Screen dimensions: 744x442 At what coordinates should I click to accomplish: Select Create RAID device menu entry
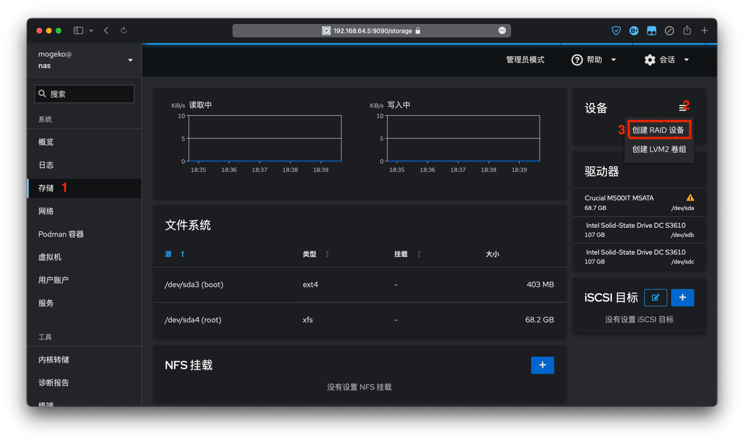pyautogui.click(x=658, y=130)
